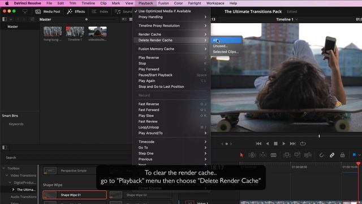Open the Sound Library button
362x204 pixels.
[123, 11]
